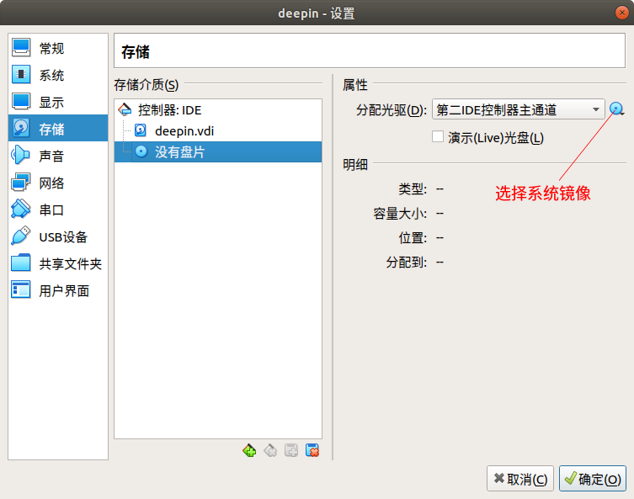The image size is (634, 499).
Task: Click 取消 to cancel changes
Action: [x=520, y=479]
